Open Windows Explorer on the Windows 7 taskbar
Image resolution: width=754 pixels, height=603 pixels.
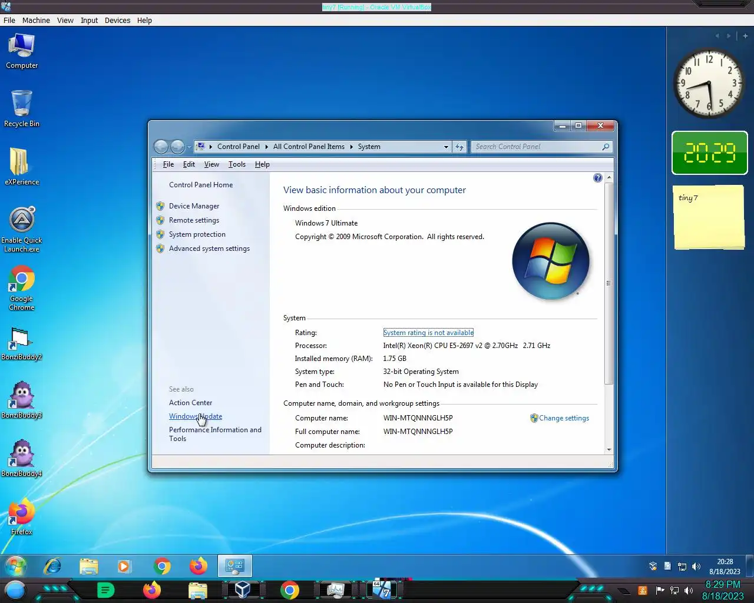click(89, 566)
